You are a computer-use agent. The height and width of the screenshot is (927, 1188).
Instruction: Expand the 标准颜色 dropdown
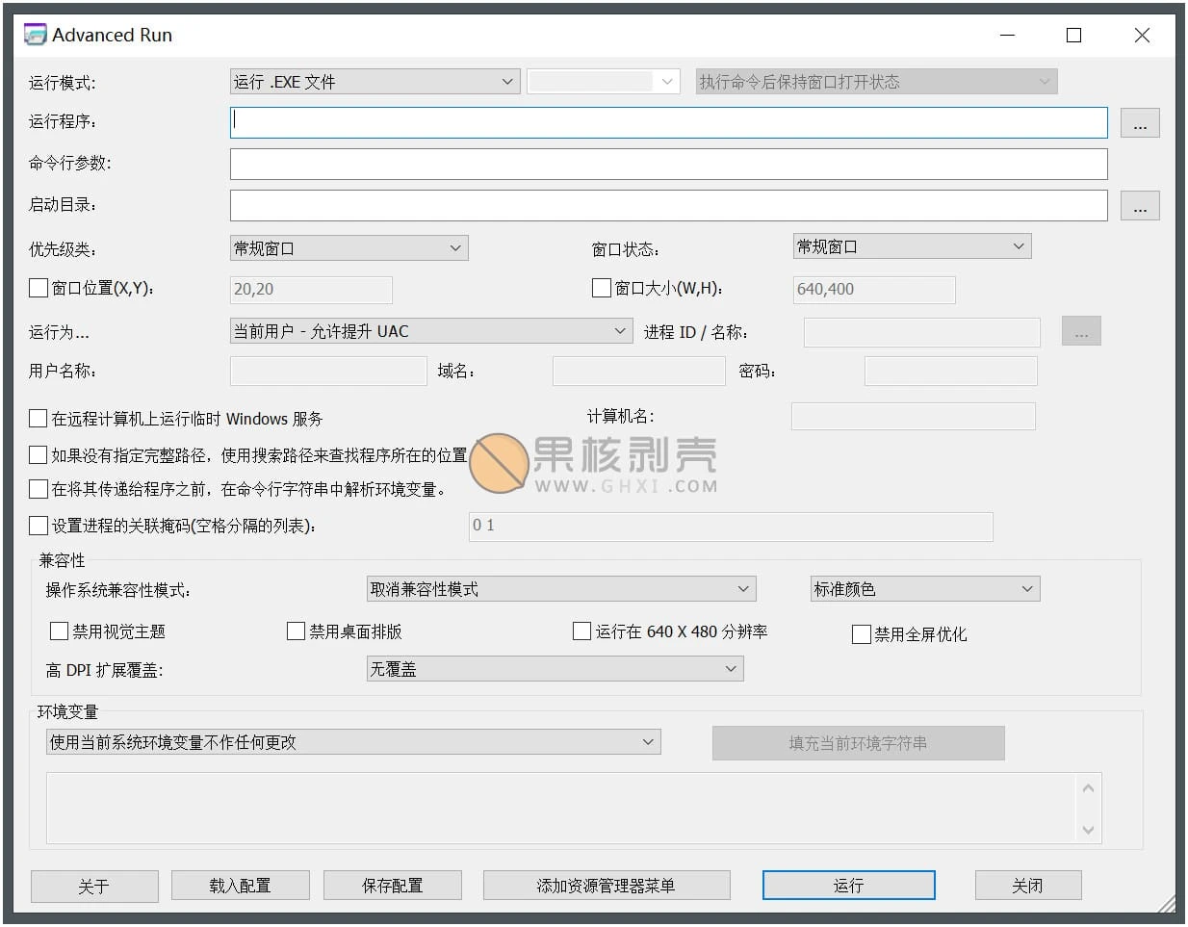(925, 589)
